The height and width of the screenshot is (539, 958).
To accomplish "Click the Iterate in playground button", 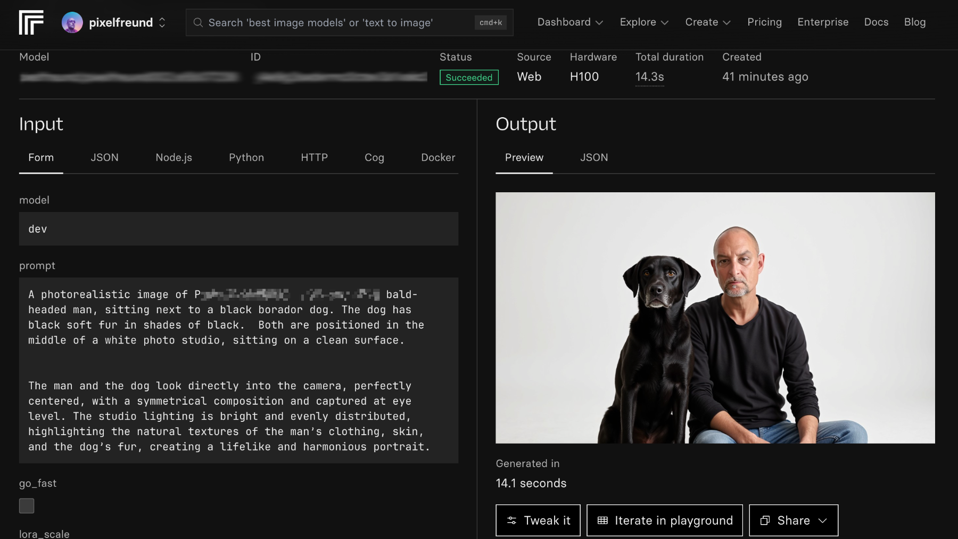I will (664, 520).
